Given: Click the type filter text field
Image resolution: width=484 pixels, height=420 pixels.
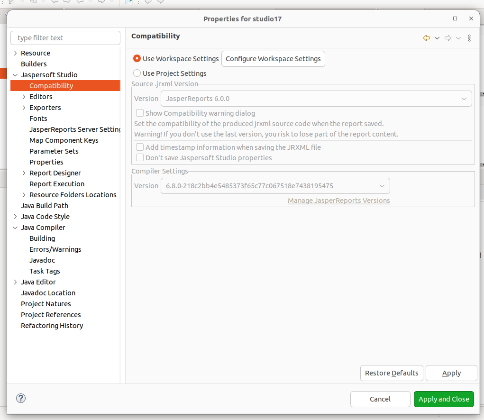Looking at the screenshot, I should point(65,38).
